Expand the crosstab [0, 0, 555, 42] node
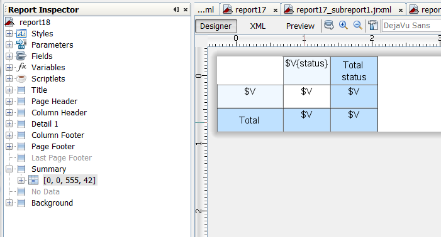Screen dimensions: 441x237 (x=21, y=180)
